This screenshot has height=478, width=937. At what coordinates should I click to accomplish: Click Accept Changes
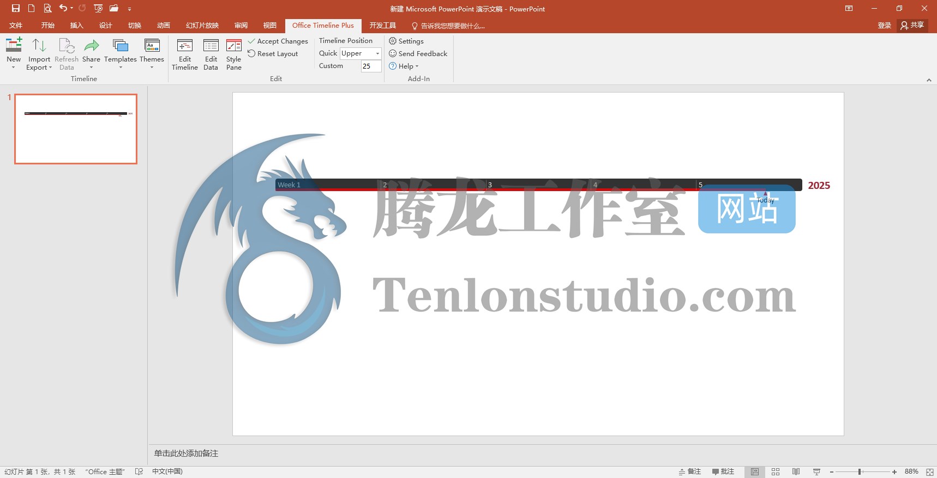pos(278,41)
